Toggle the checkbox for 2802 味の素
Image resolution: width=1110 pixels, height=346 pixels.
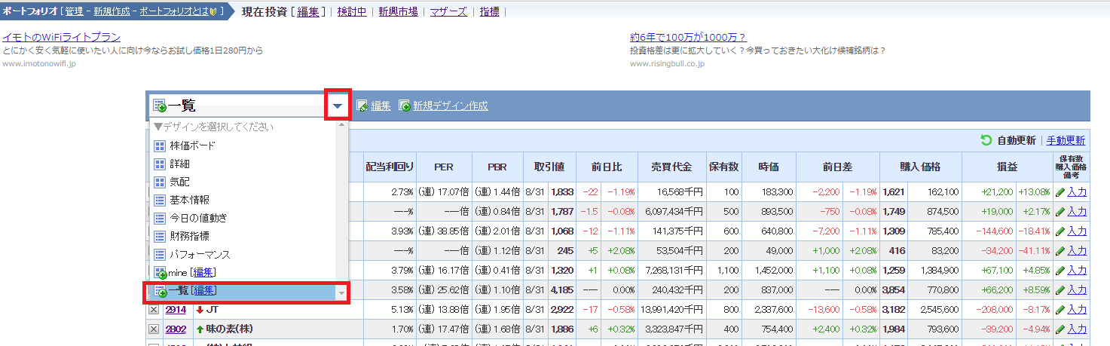(154, 329)
